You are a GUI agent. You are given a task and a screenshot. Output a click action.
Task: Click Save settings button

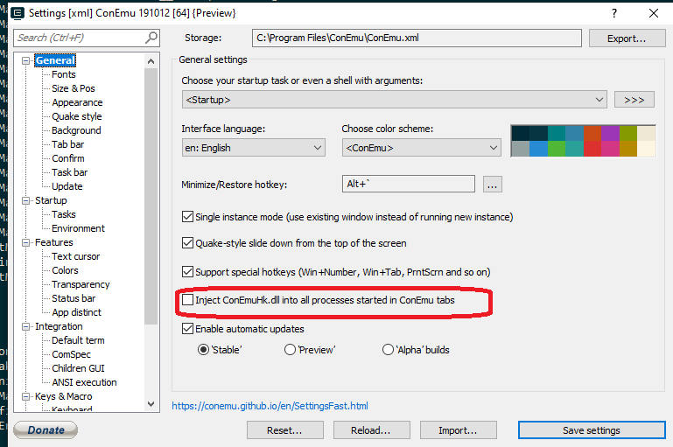tap(592, 430)
